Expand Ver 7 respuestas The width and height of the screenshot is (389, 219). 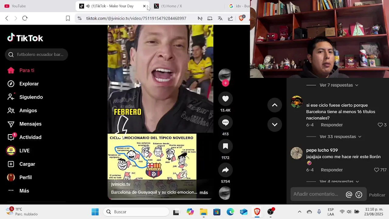[x=339, y=85]
